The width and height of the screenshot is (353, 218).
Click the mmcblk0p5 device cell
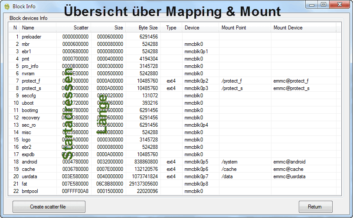click(x=196, y=162)
